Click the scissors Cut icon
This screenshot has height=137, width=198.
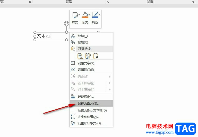(x=73, y=36)
